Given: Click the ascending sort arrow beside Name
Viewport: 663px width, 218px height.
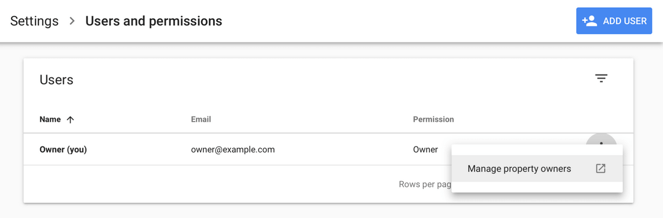Looking at the screenshot, I should click(70, 119).
